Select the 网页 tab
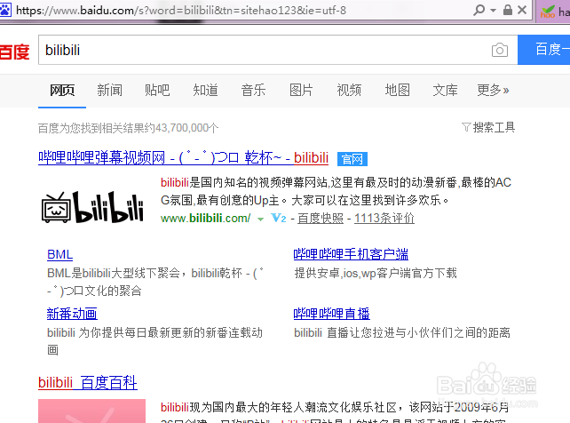The height and width of the screenshot is (423, 570). click(x=62, y=90)
